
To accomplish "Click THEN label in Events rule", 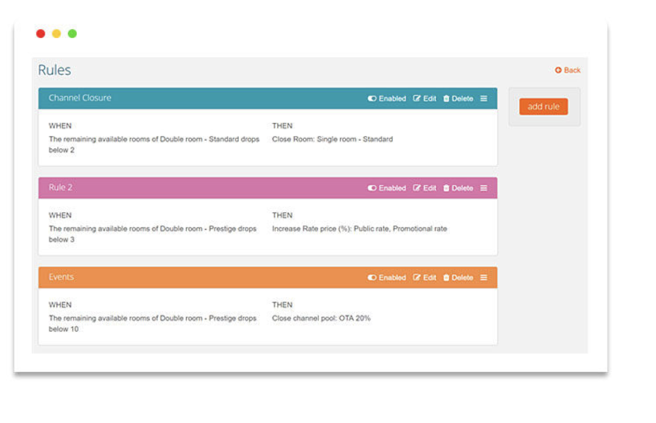I will 282,305.
